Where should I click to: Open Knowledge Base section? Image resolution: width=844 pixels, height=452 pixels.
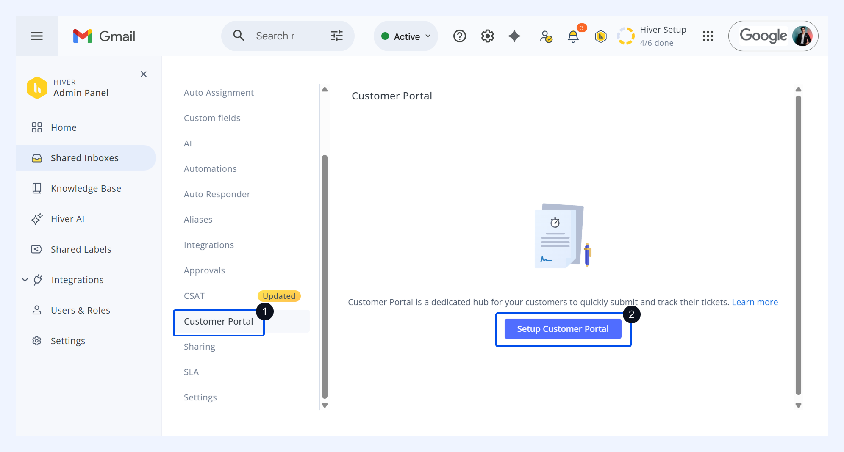tap(86, 188)
